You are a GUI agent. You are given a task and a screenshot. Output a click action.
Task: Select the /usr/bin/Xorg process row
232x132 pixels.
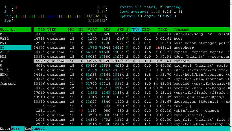point(132,34)
